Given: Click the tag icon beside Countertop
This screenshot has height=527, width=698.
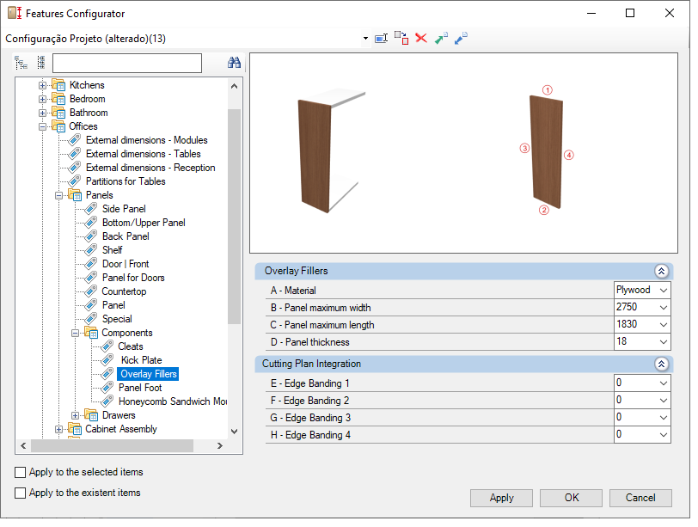Looking at the screenshot, I should (x=91, y=291).
